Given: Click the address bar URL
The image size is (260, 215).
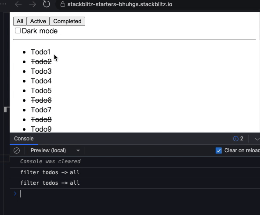Looking at the screenshot, I should click(120, 4).
